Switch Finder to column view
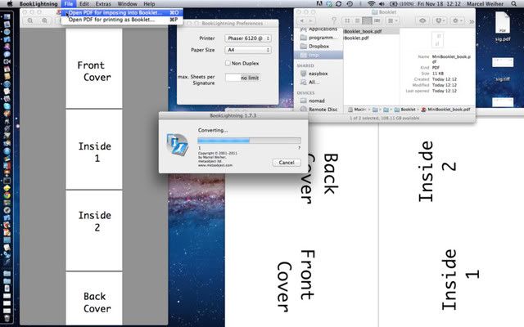 367,20
